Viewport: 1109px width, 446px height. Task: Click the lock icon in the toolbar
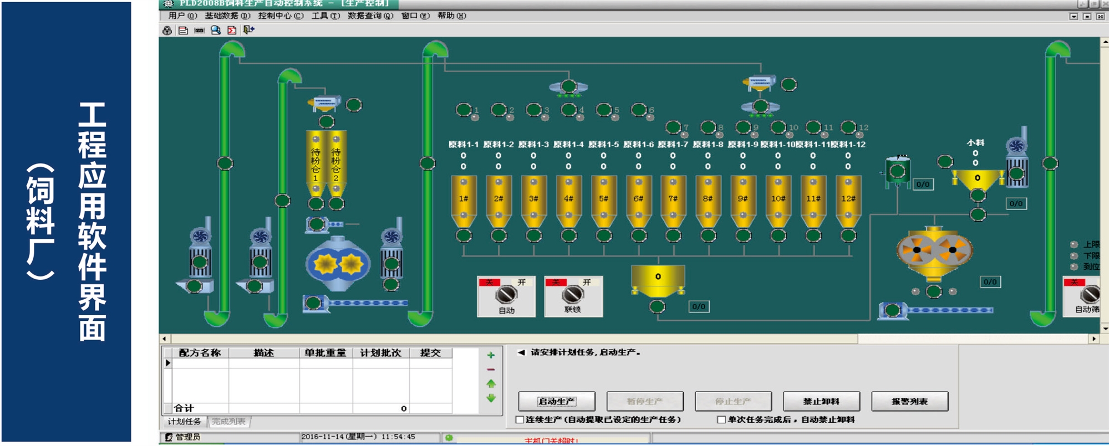167,30
